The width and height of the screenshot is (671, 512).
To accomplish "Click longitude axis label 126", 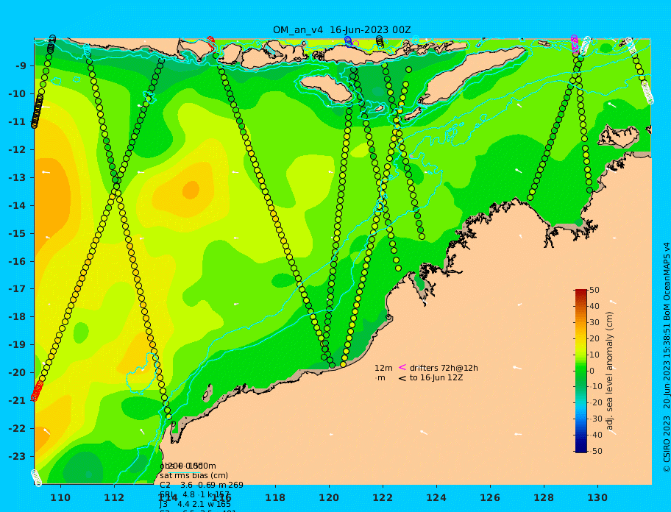I will [x=490, y=497].
